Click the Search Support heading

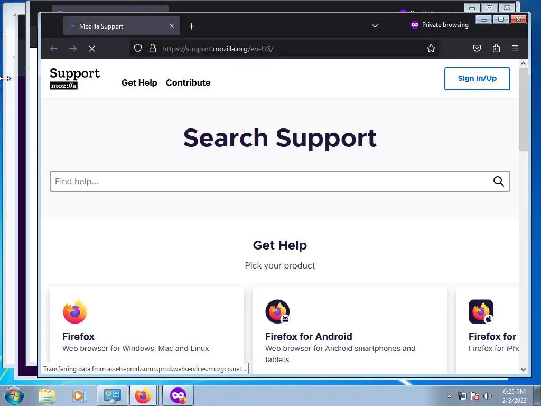pos(280,138)
